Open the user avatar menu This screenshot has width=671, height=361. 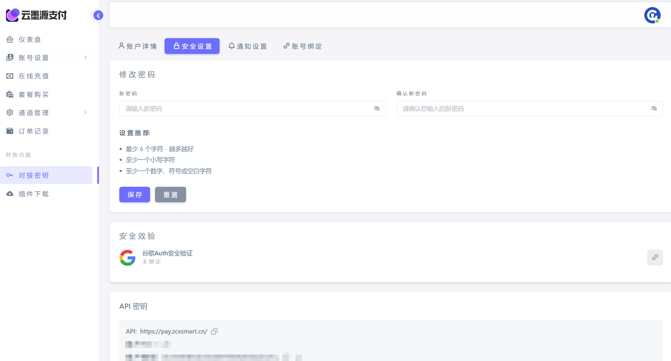click(652, 15)
